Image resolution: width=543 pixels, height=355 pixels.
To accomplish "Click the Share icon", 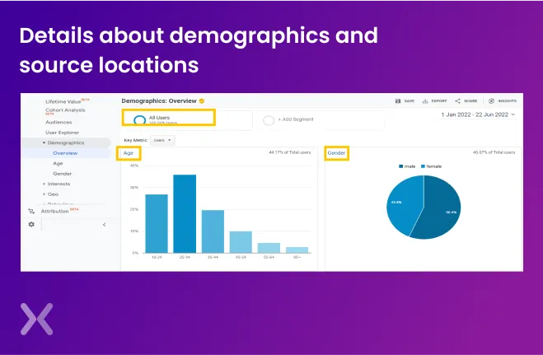I will tap(457, 100).
